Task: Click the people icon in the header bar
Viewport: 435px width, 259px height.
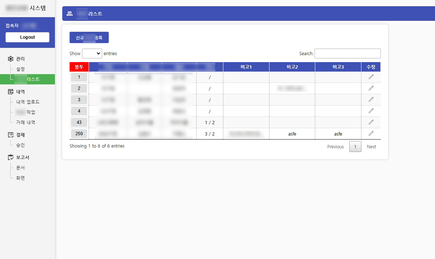Action: tap(70, 14)
